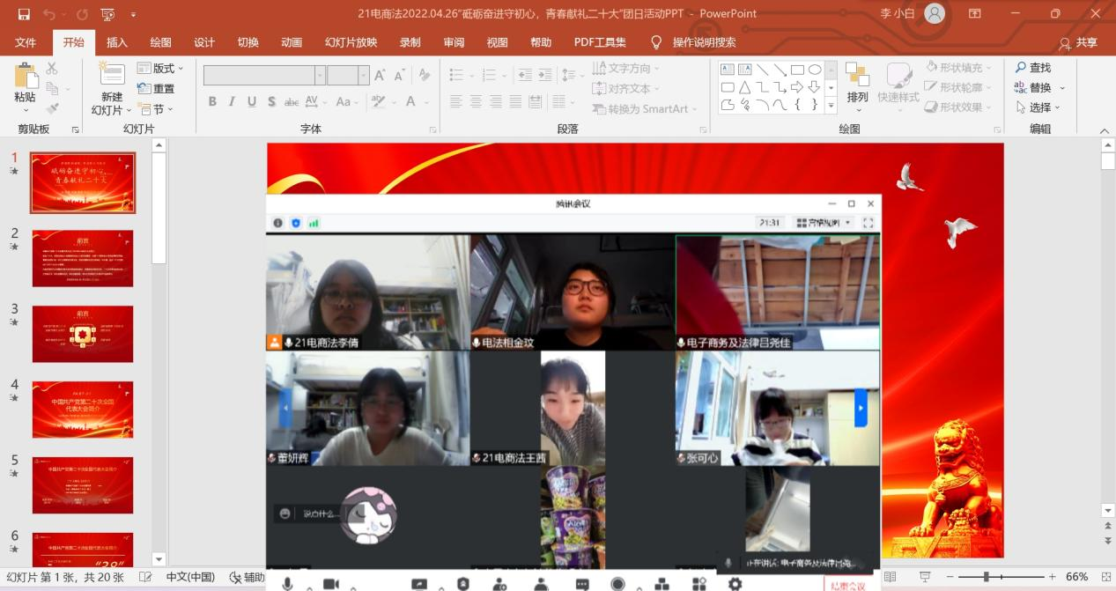The width and height of the screenshot is (1116, 591).
Task: Click the meeting record icon
Action: [x=618, y=584]
